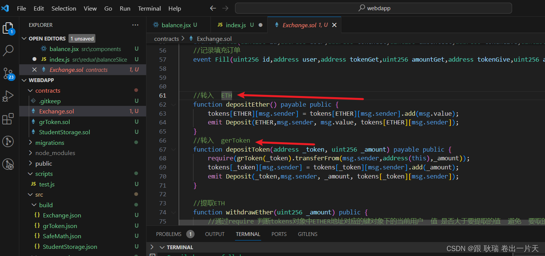Expand the node_modules folder
Screen dimensions: 545x256
point(31,153)
